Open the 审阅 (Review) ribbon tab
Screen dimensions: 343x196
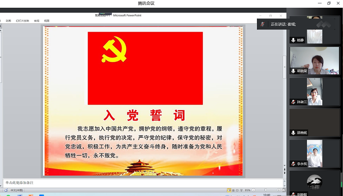[37, 20]
